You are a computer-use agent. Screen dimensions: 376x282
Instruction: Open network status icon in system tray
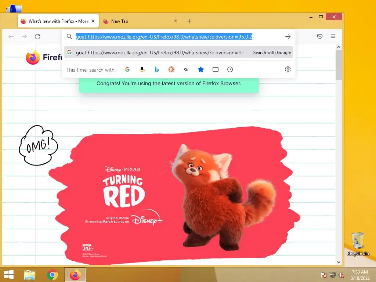(x=333, y=275)
